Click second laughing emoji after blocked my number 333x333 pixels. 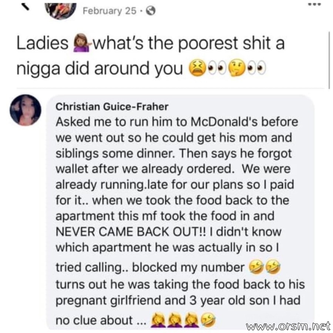pyautogui.click(x=273, y=266)
